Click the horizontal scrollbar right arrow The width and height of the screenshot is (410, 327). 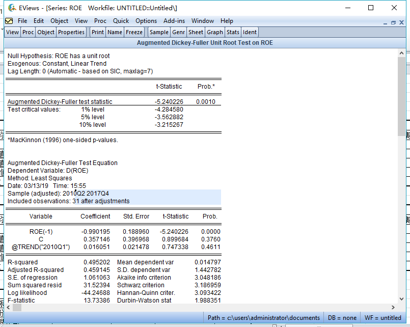[393, 308]
